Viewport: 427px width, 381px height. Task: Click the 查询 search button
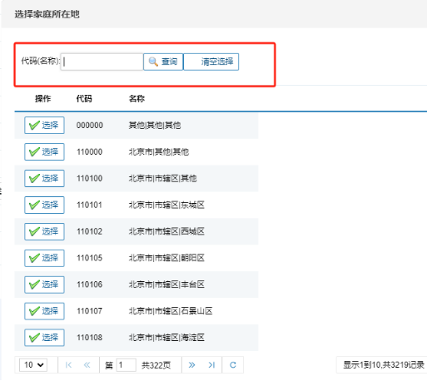[163, 62]
